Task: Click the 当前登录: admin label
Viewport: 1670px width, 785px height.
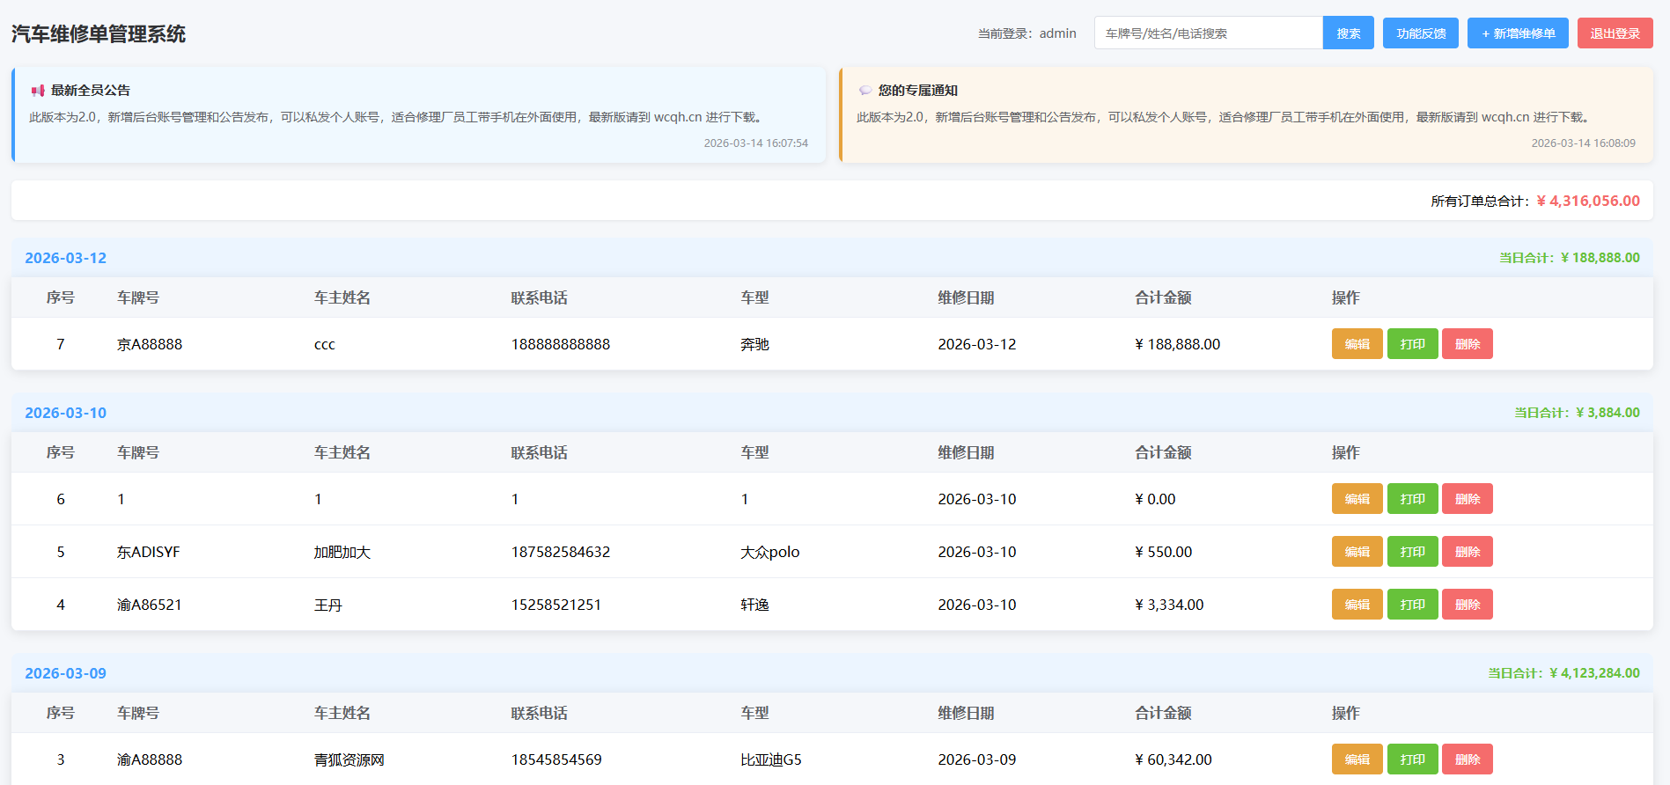Action: [1027, 33]
